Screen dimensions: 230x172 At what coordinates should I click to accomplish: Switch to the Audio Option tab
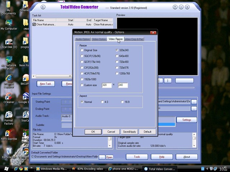83,39
